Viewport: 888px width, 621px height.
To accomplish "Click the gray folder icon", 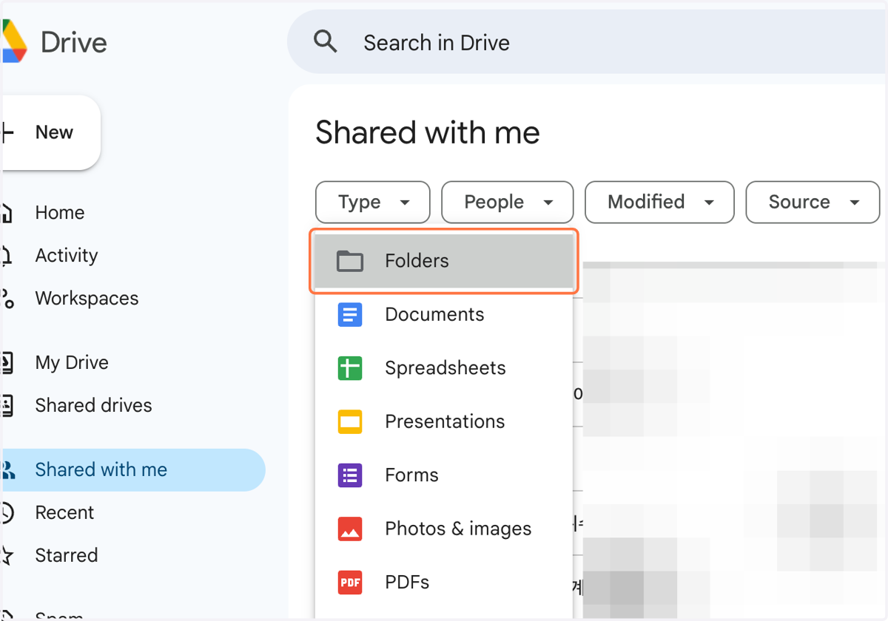I will pos(350,261).
